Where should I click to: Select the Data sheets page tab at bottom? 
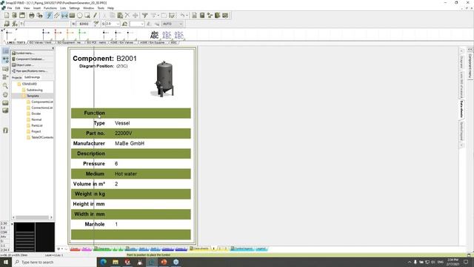[199, 248]
